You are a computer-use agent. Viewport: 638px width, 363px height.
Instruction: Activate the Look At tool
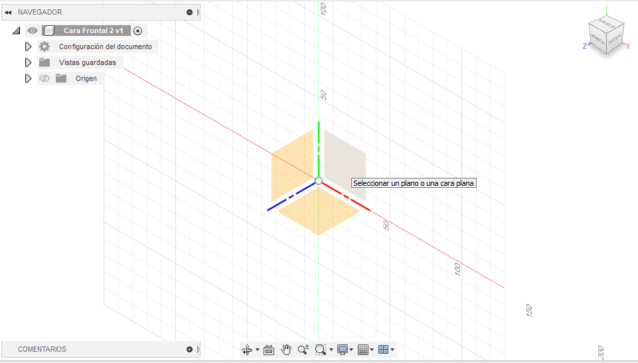[269, 350]
